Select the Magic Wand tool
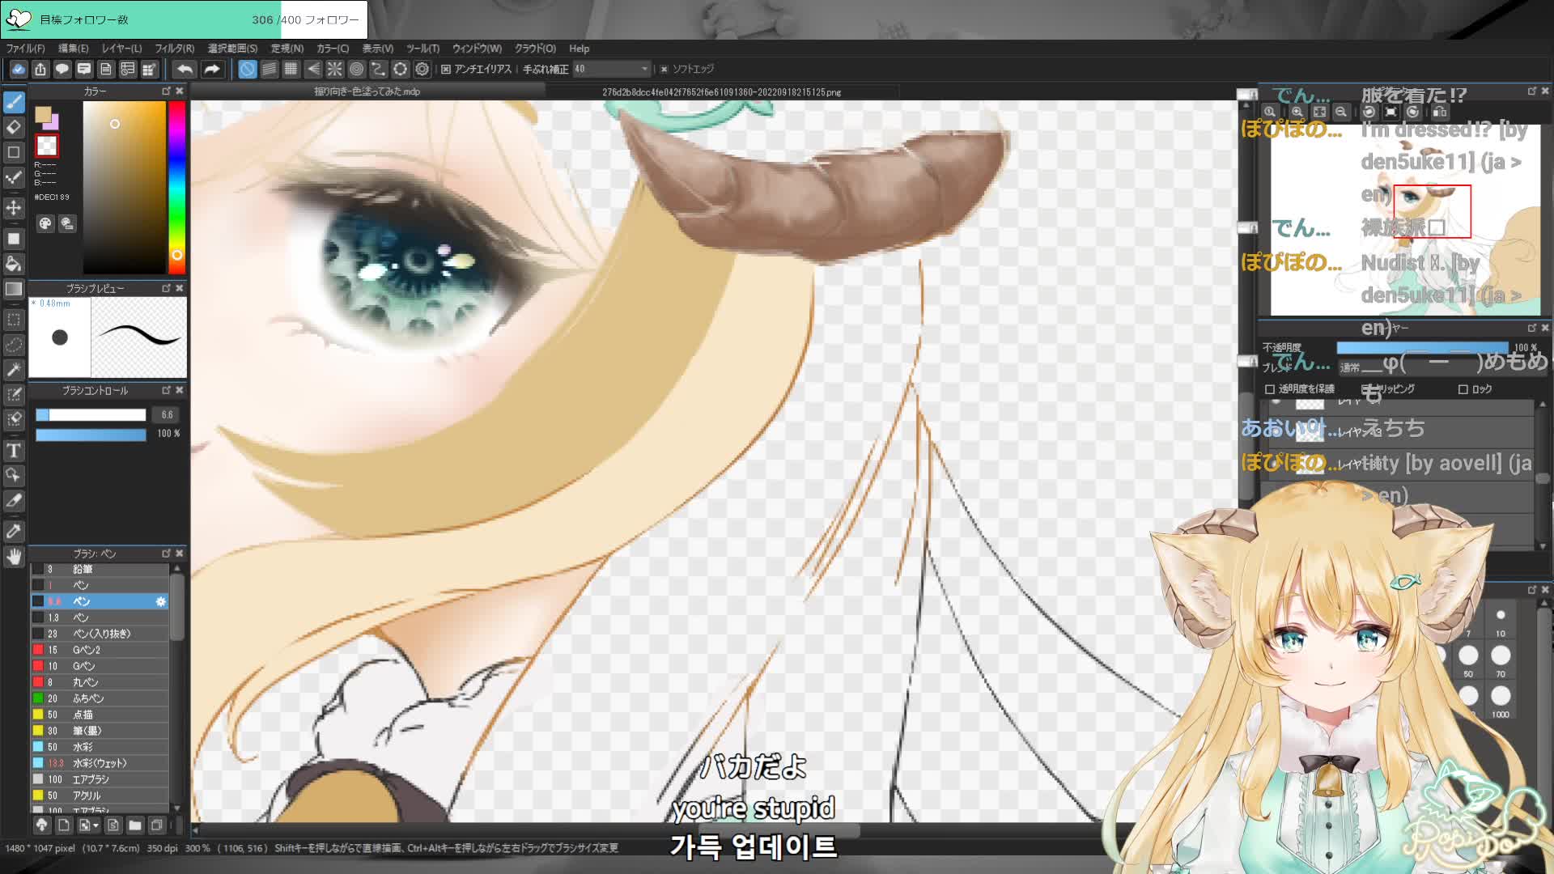Screen dimensions: 1554x874 point(14,370)
